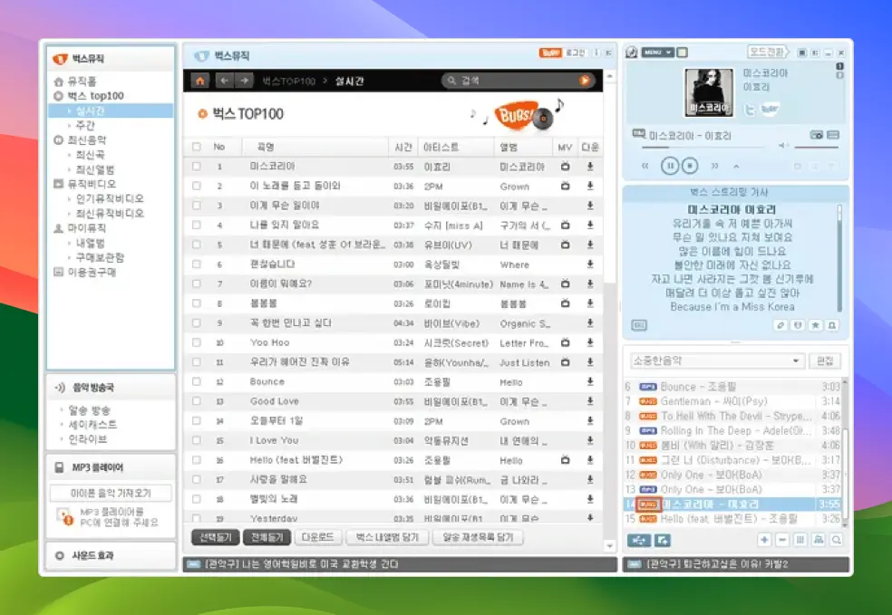Click the orange home icon in navigation bar
Viewport: 892px width, 615px height.
(200, 81)
